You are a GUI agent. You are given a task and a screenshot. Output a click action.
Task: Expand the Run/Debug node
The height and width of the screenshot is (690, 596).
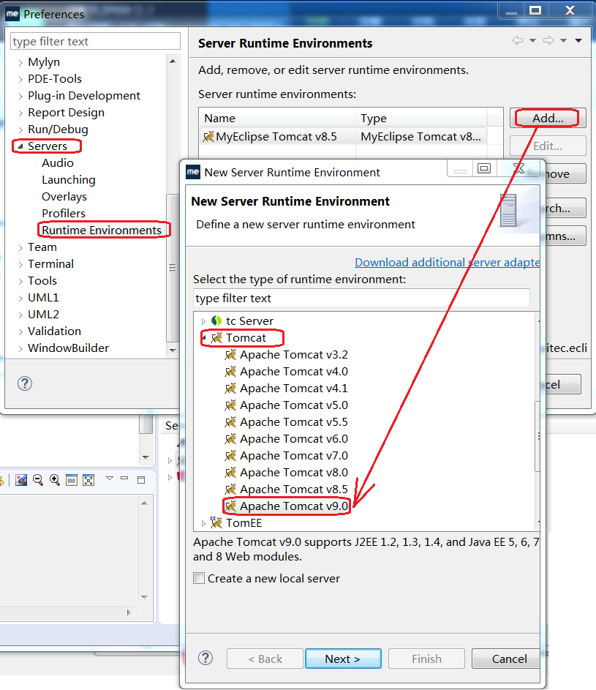[20, 130]
